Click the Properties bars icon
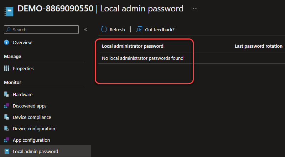 tap(6, 68)
